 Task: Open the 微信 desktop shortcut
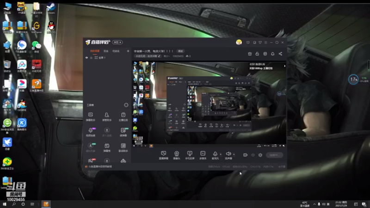(x=37, y=47)
